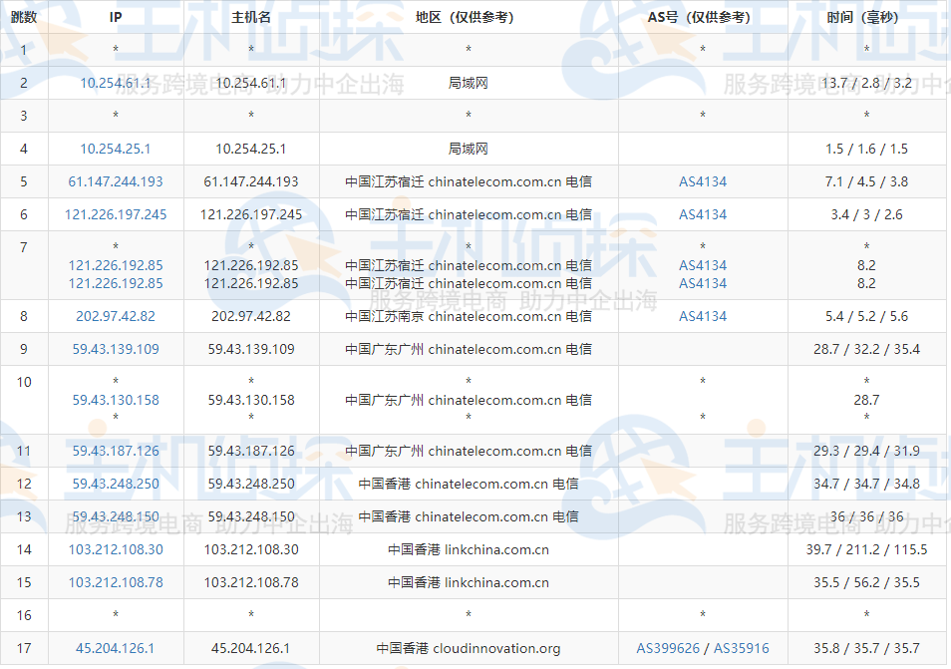Open the IP link 59.43.139.109

tap(117, 349)
